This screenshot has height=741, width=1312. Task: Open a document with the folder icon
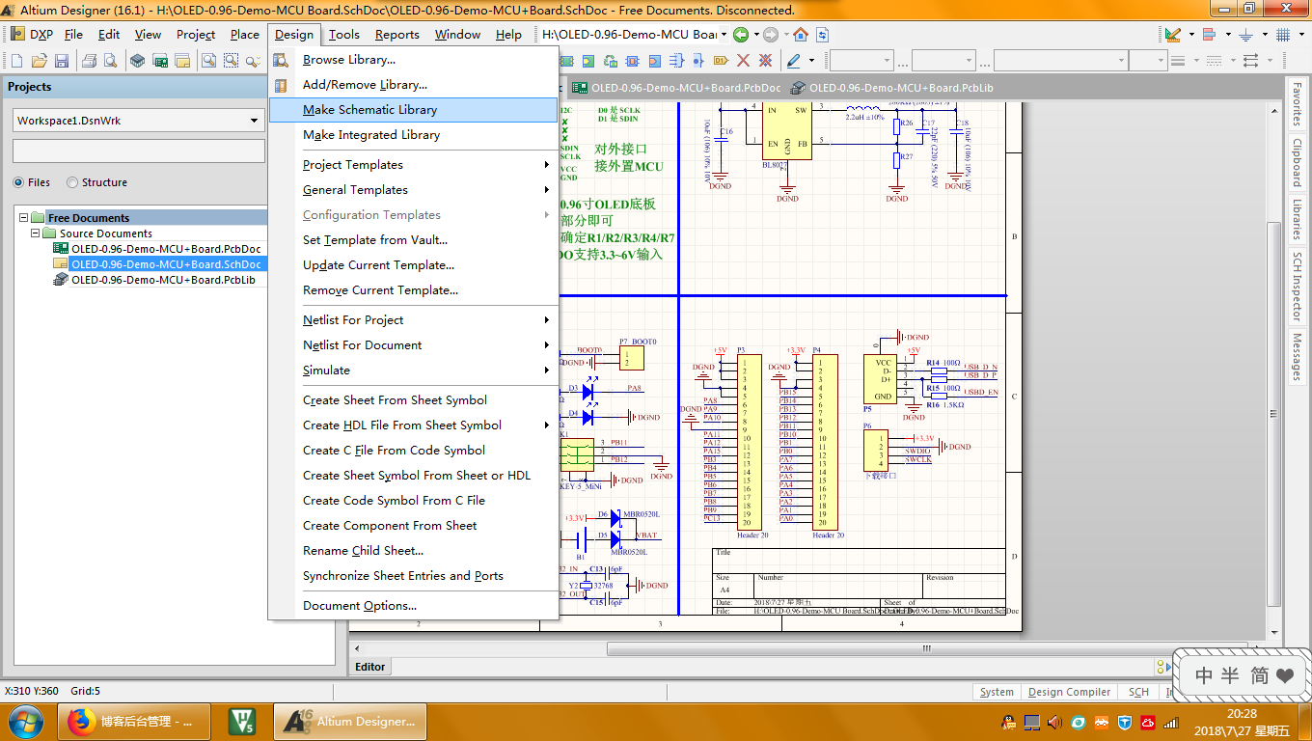pos(40,61)
